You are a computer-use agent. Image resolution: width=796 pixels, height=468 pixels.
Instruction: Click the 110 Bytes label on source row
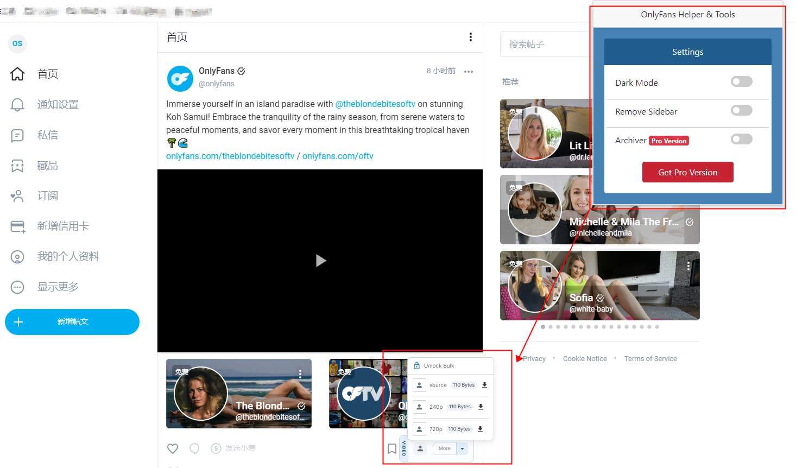[x=464, y=385]
